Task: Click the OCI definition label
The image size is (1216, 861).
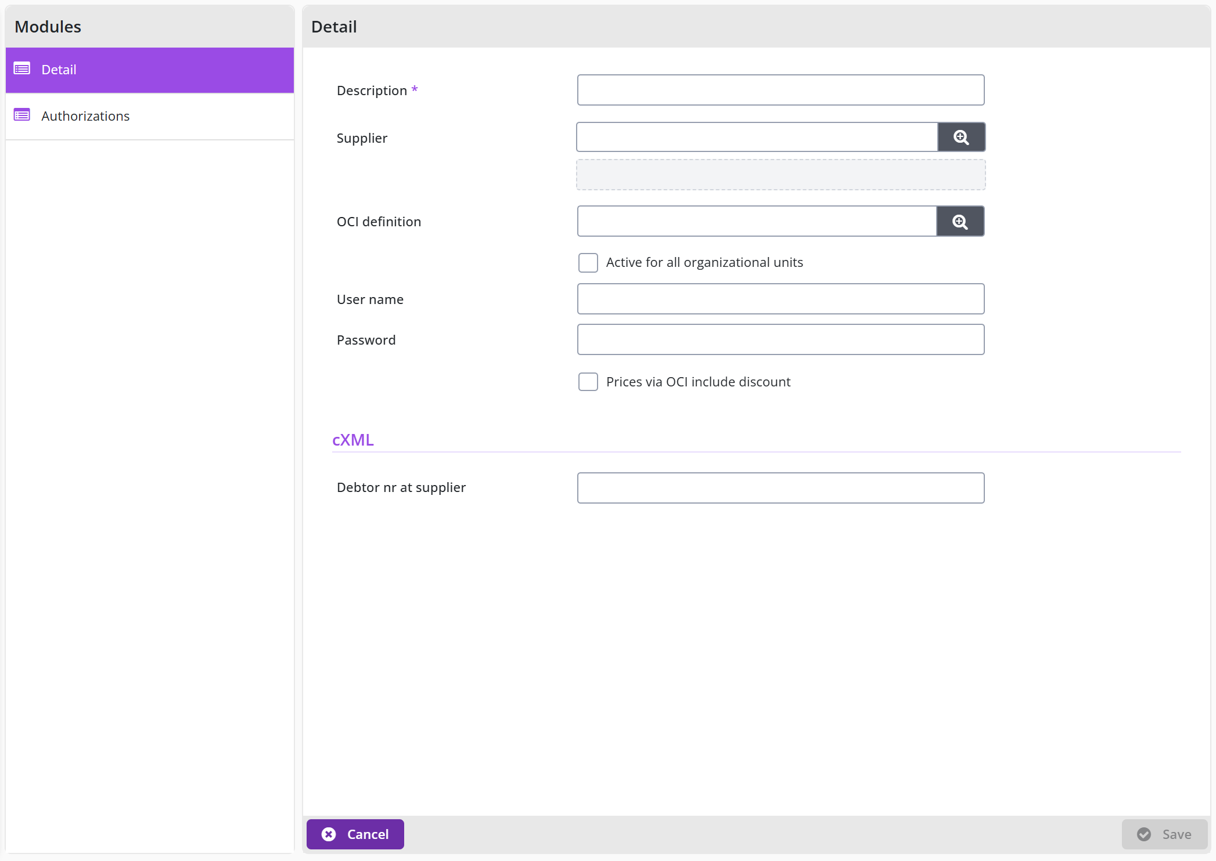Action: (379, 222)
